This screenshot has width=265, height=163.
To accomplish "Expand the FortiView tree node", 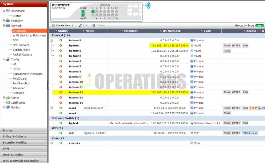I will pyautogui.click(x=4, y=21).
